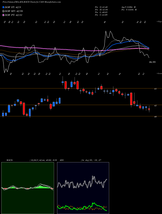Click the 'DOW PT: 42.81' legend label
The width and height of the screenshot is (162, 214).
pos(13,15)
